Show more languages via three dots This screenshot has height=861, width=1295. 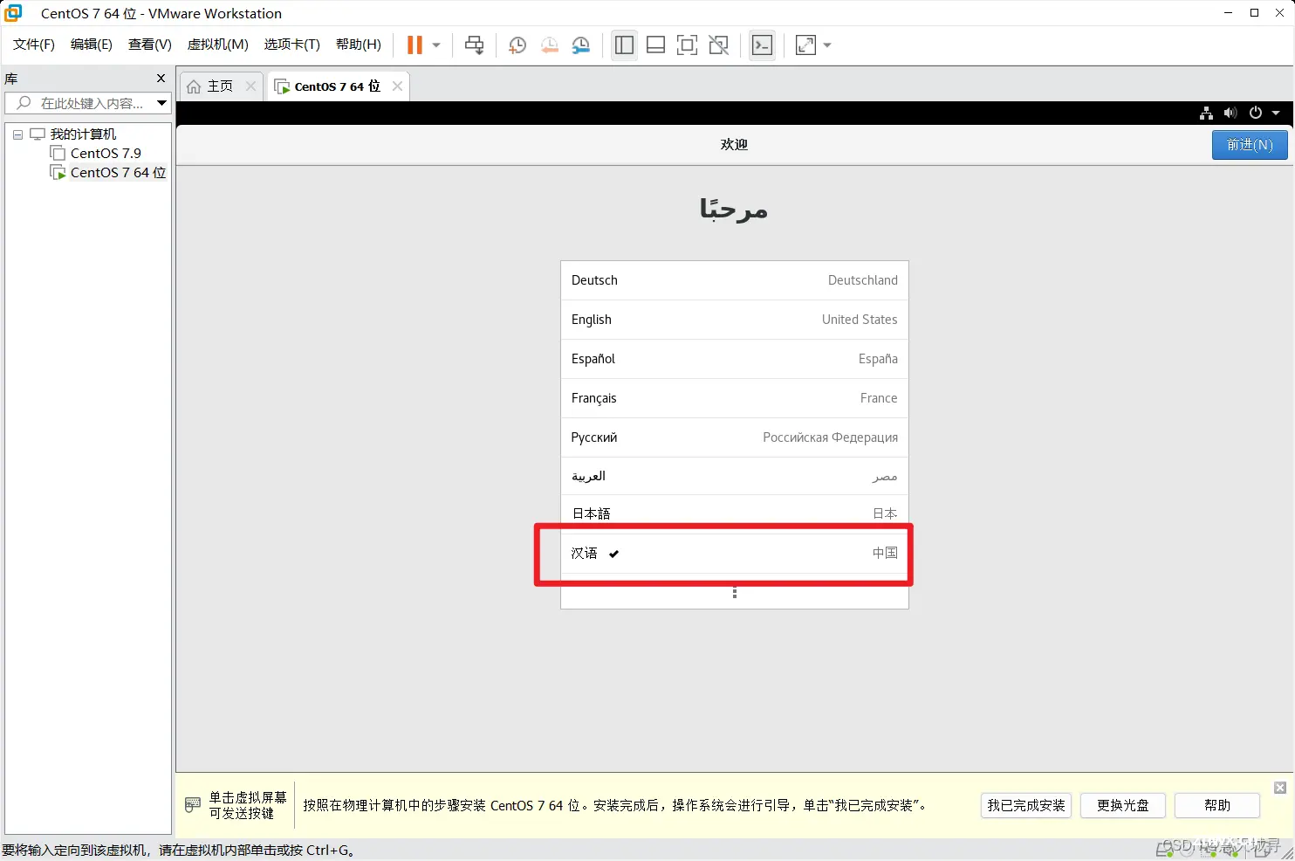735,593
